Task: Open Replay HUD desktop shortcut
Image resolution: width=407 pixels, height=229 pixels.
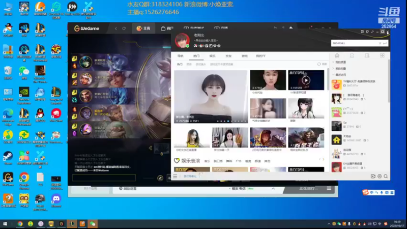Action: (x=72, y=9)
